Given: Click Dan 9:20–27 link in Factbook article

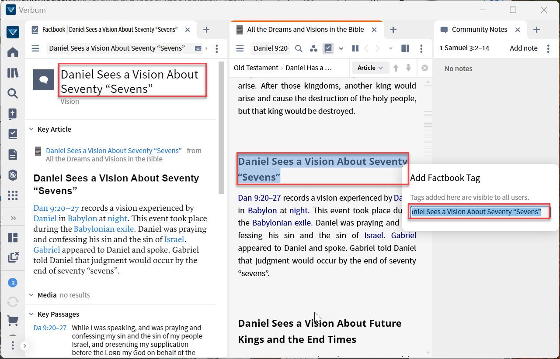Looking at the screenshot, I should click(x=56, y=208).
